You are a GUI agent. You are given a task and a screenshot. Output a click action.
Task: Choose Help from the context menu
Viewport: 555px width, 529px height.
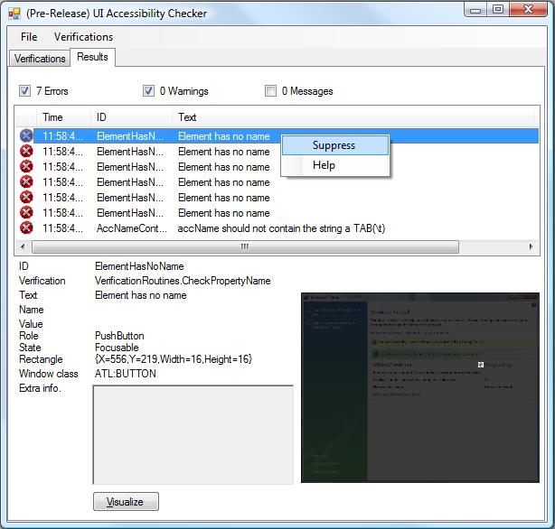pyautogui.click(x=324, y=165)
